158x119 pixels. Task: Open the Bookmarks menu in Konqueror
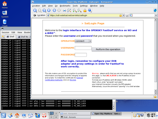click(65, 6)
